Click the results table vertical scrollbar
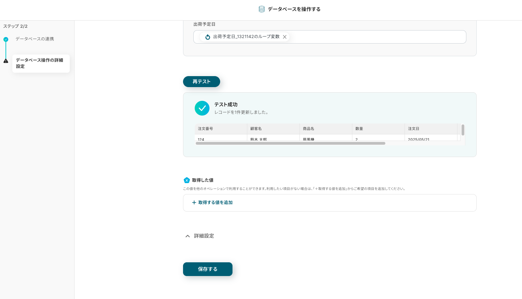Viewport: 522px width, 299px height. (x=463, y=130)
